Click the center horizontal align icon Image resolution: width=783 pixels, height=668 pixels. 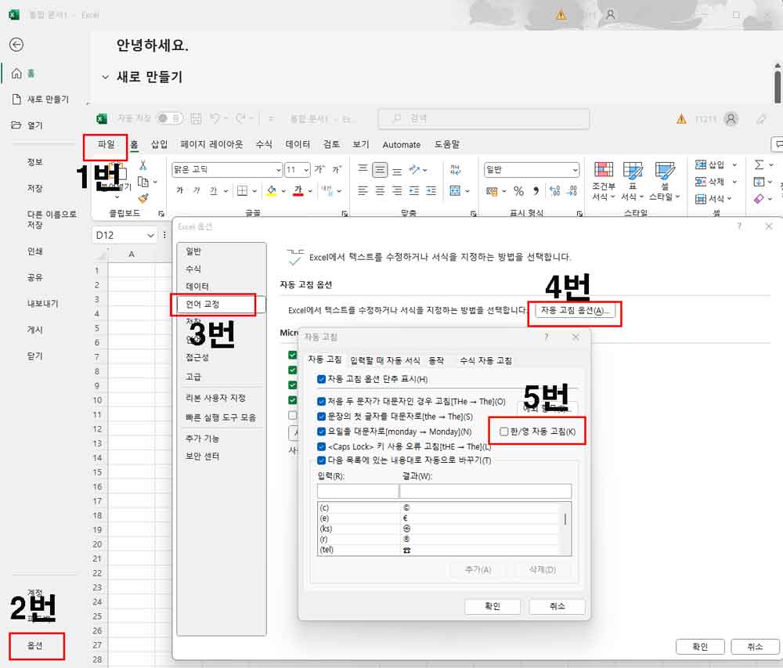pos(380,191)
